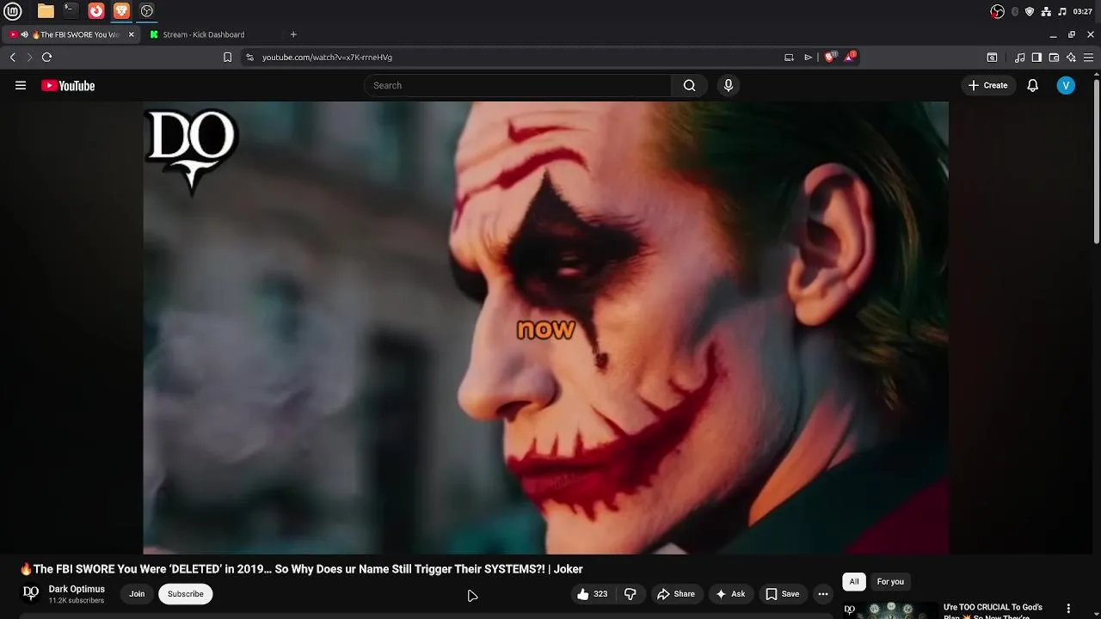Select the All filter chip
Image resolution: width=1101 pixels, height=619 pixels.
coord(854,582)
